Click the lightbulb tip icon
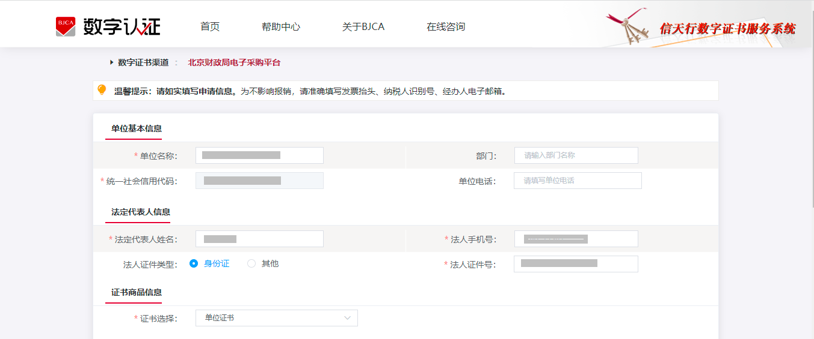This screenshot has height=339, width=814. pos(102,90)
